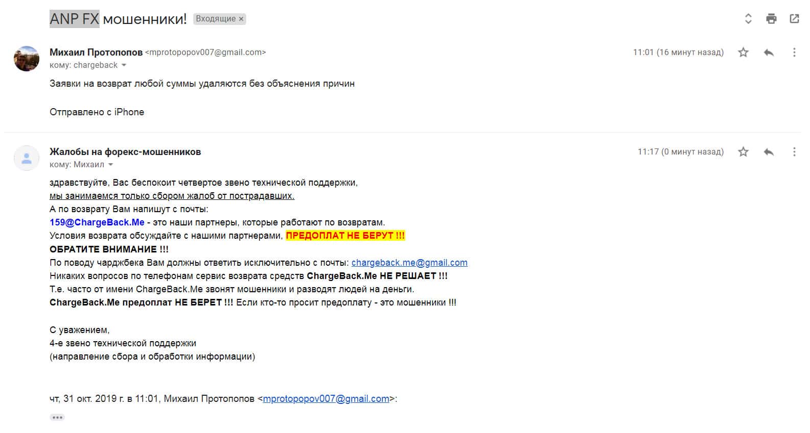Show recipient details for 'кому: Михаил'

110,165
